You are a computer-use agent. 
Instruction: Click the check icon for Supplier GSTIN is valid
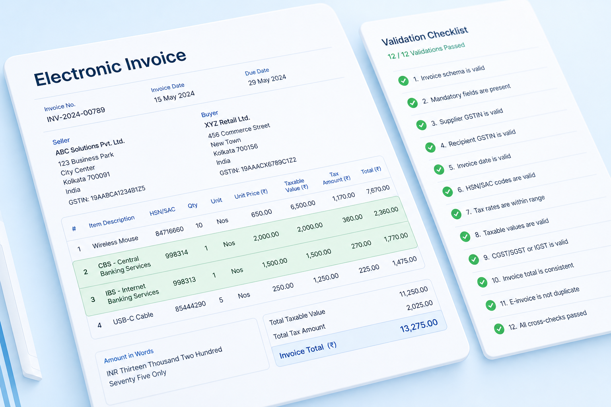click(x=421, y=125)
